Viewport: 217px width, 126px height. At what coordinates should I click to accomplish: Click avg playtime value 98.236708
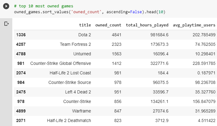tap(205, 82)
